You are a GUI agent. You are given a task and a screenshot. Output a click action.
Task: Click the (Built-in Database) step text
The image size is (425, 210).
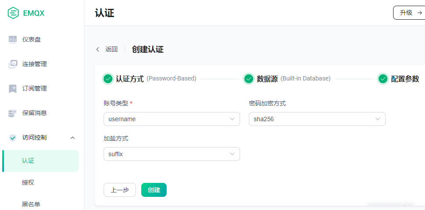point(306,79)
